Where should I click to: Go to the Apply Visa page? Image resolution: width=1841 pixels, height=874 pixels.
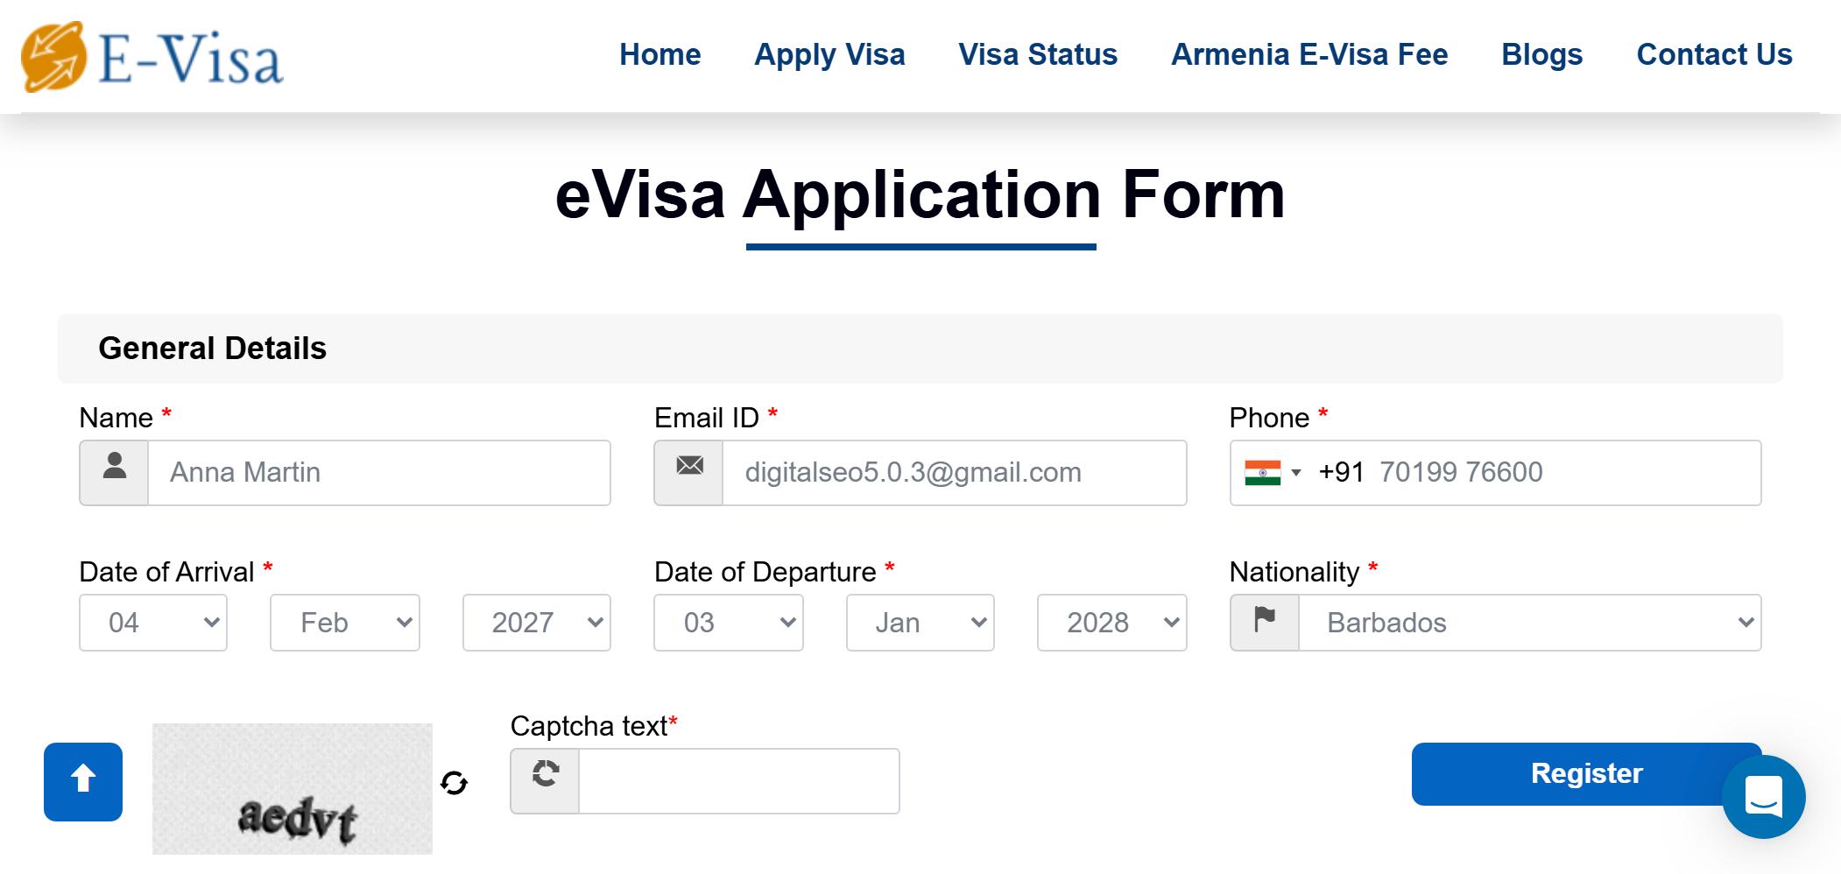click(x=829, y=54)
